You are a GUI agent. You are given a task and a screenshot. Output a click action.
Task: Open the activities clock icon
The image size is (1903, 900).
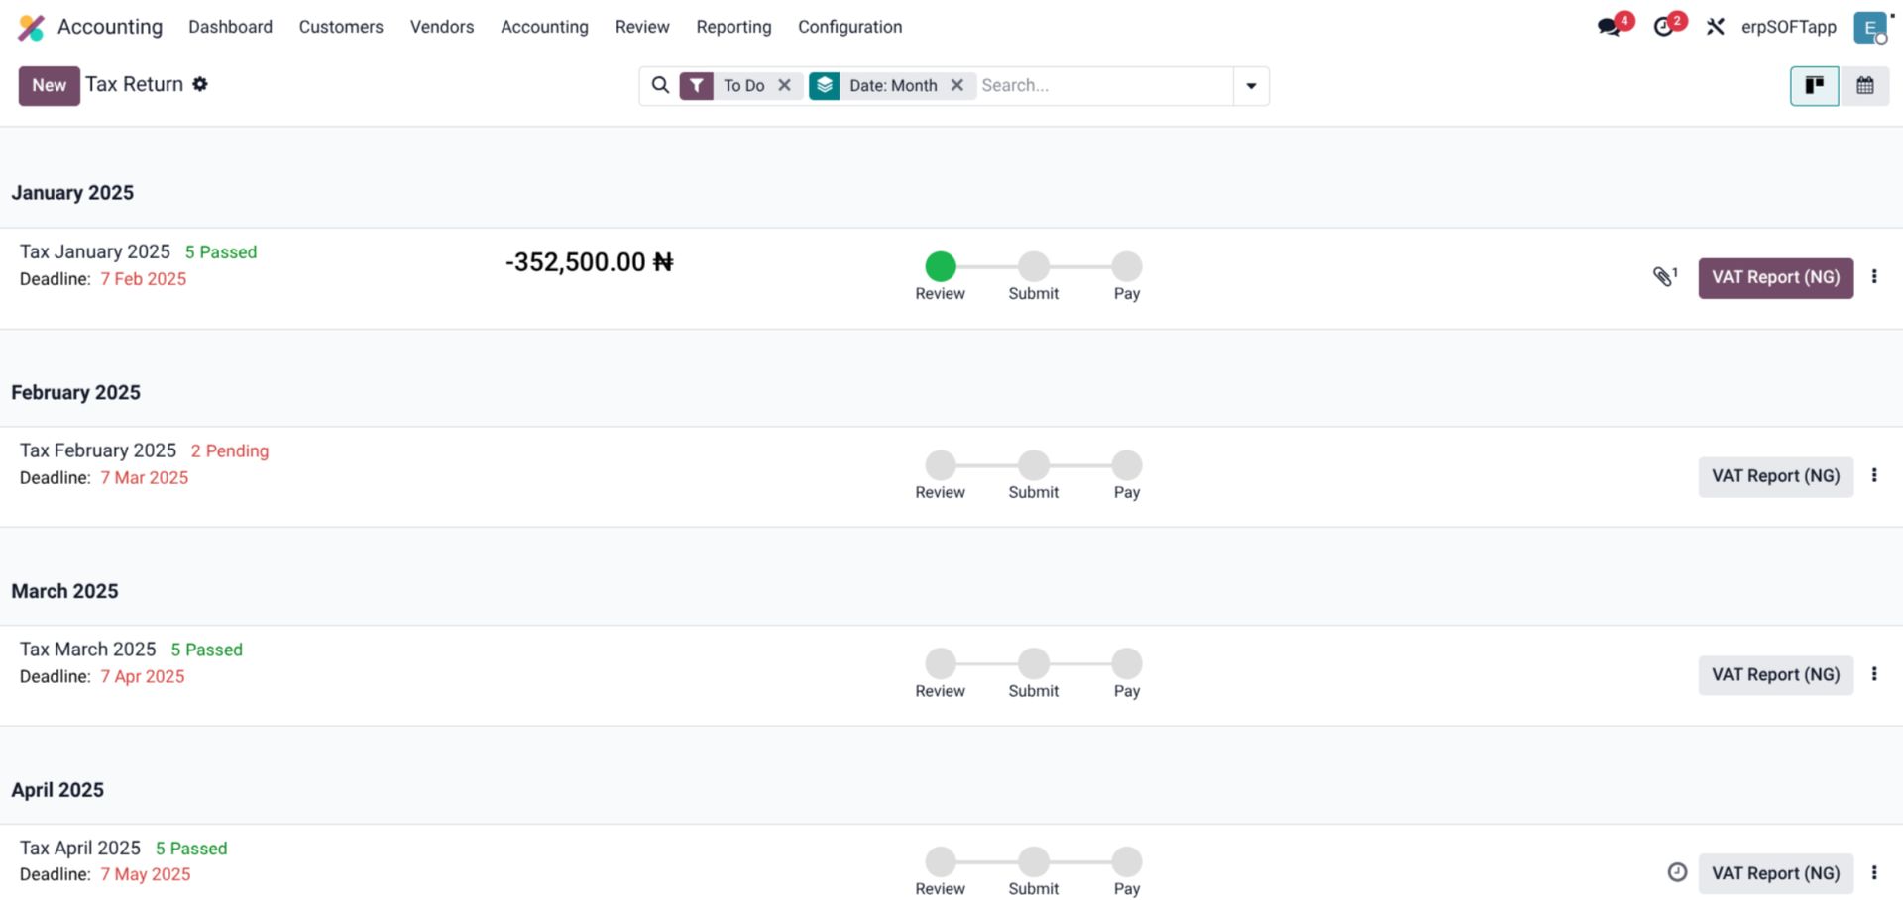click(1663, 26)
